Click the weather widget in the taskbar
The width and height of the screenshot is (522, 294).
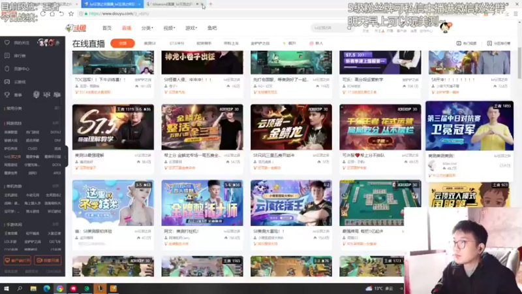380,288
